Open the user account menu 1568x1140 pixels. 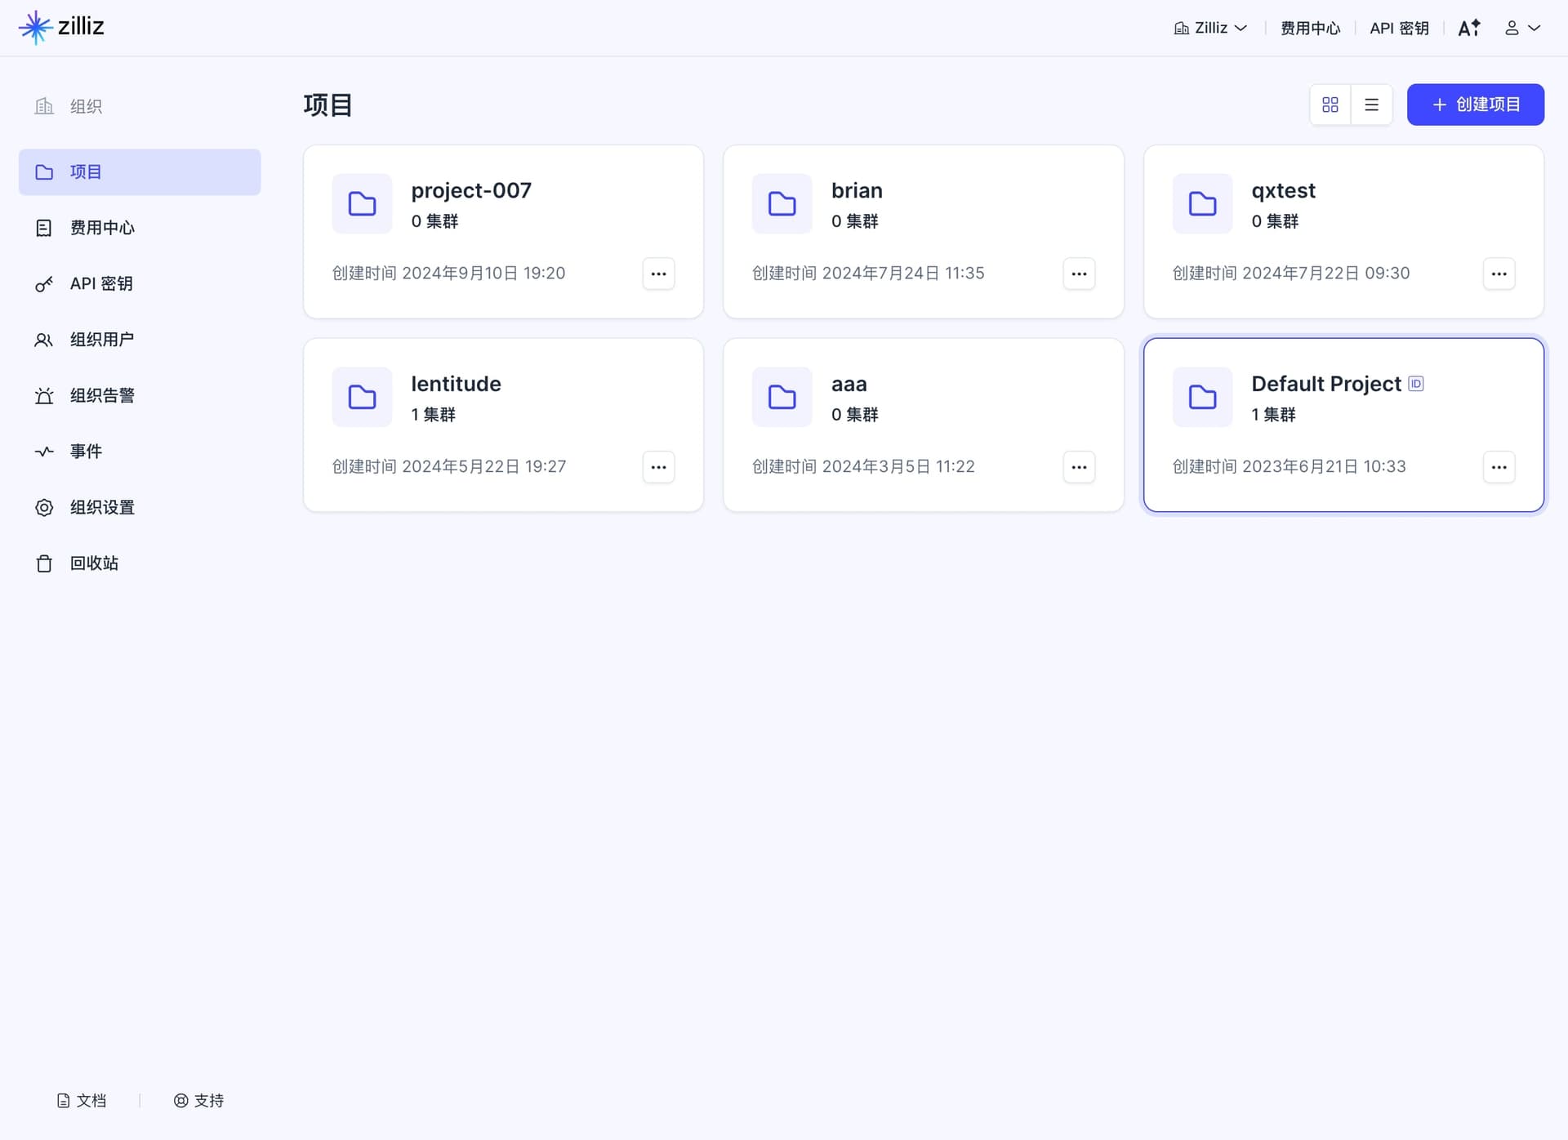[1522, 28]
